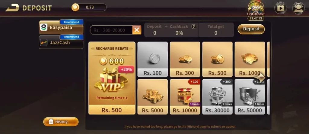The height and width of the screenshot is (134, 309).
Task: Select JazzCash payment method
Action: (61, 42)
